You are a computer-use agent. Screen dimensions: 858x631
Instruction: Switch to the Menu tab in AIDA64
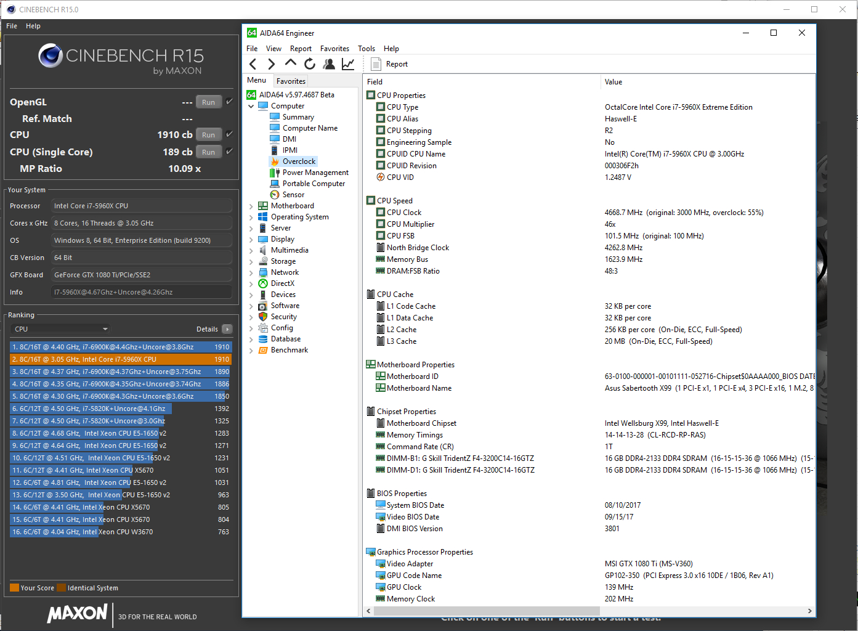pos(256,80)
